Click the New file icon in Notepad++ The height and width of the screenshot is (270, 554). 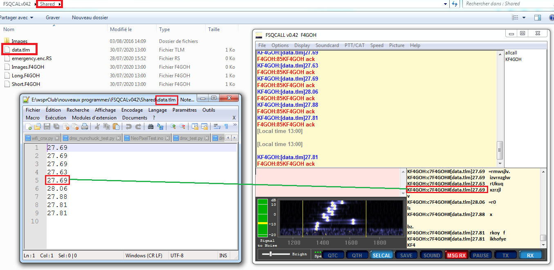28,126
